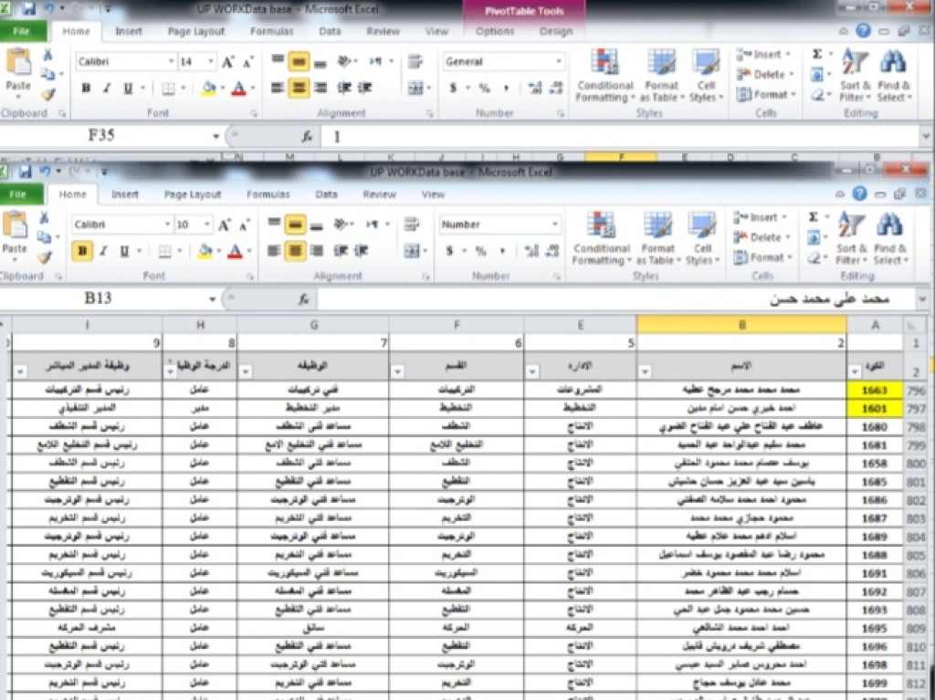The height and width of the screenshot is (700, 935).
Task: Open Sort & Filter in back window
Action: (855, 75)
